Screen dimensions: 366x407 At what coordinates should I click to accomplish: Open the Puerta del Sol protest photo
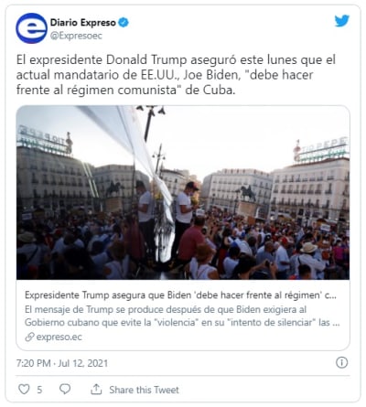coord(183,192)
